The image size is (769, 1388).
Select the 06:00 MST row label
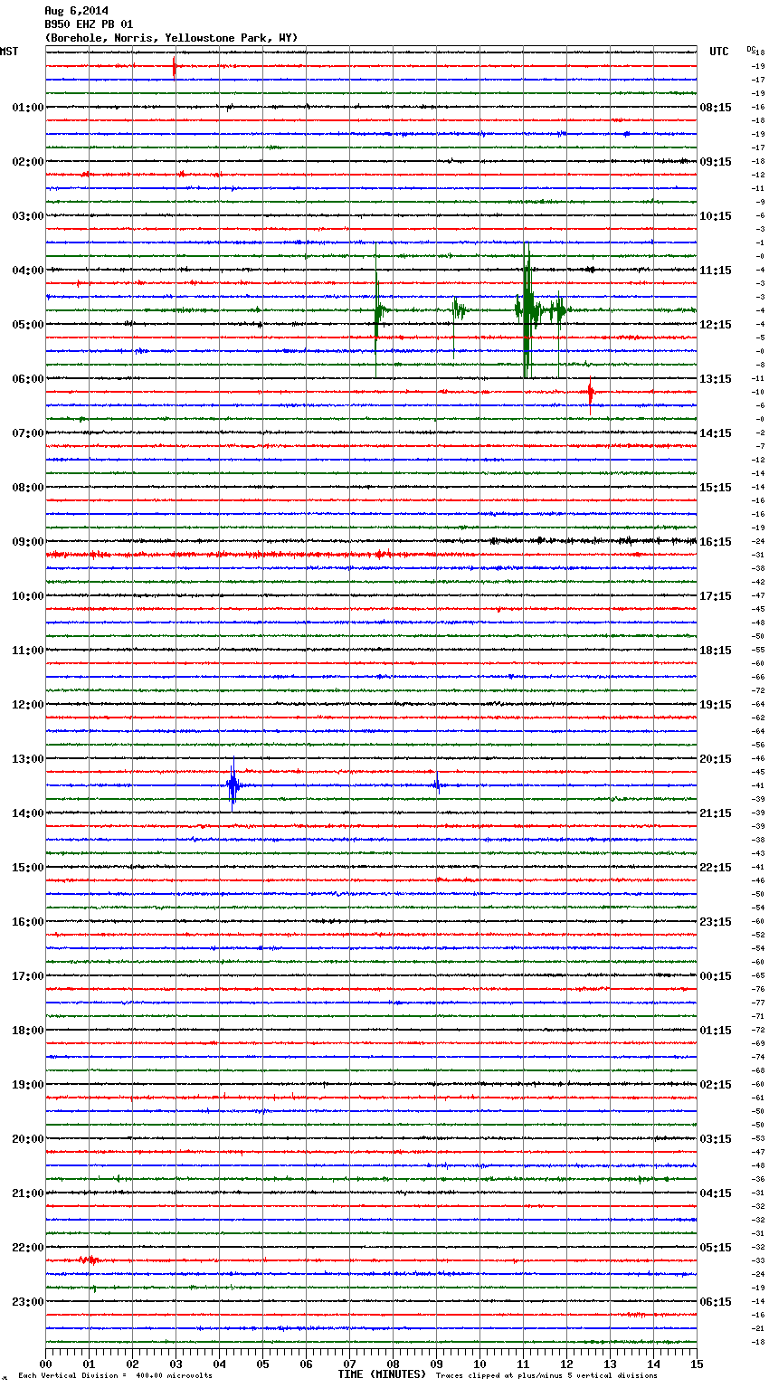[x=27, y=379]
